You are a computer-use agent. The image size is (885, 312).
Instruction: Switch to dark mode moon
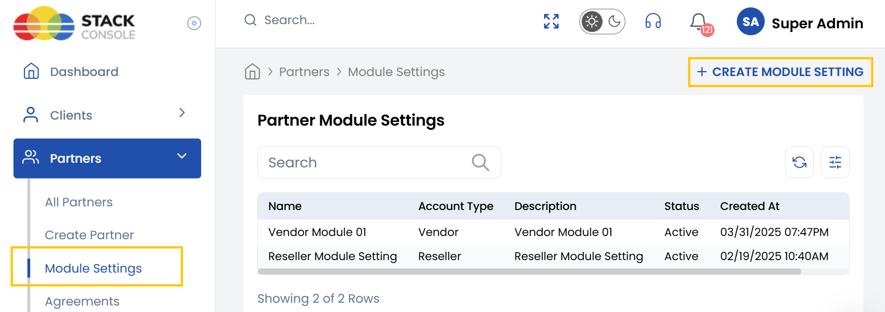614,21
